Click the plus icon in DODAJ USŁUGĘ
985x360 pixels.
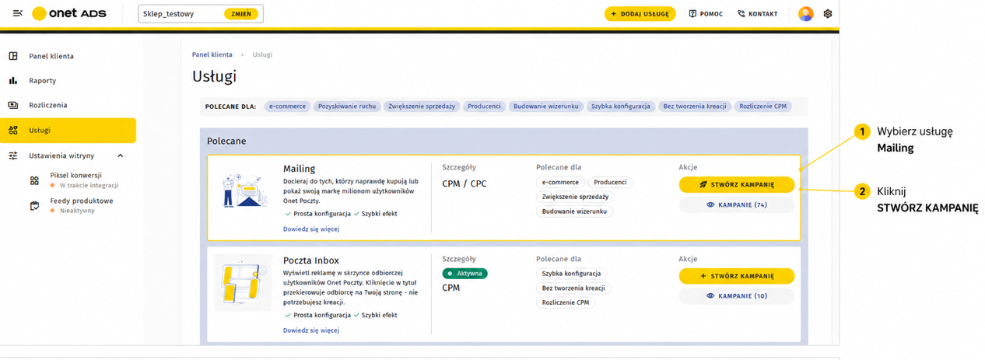click(x=614, y=14)
